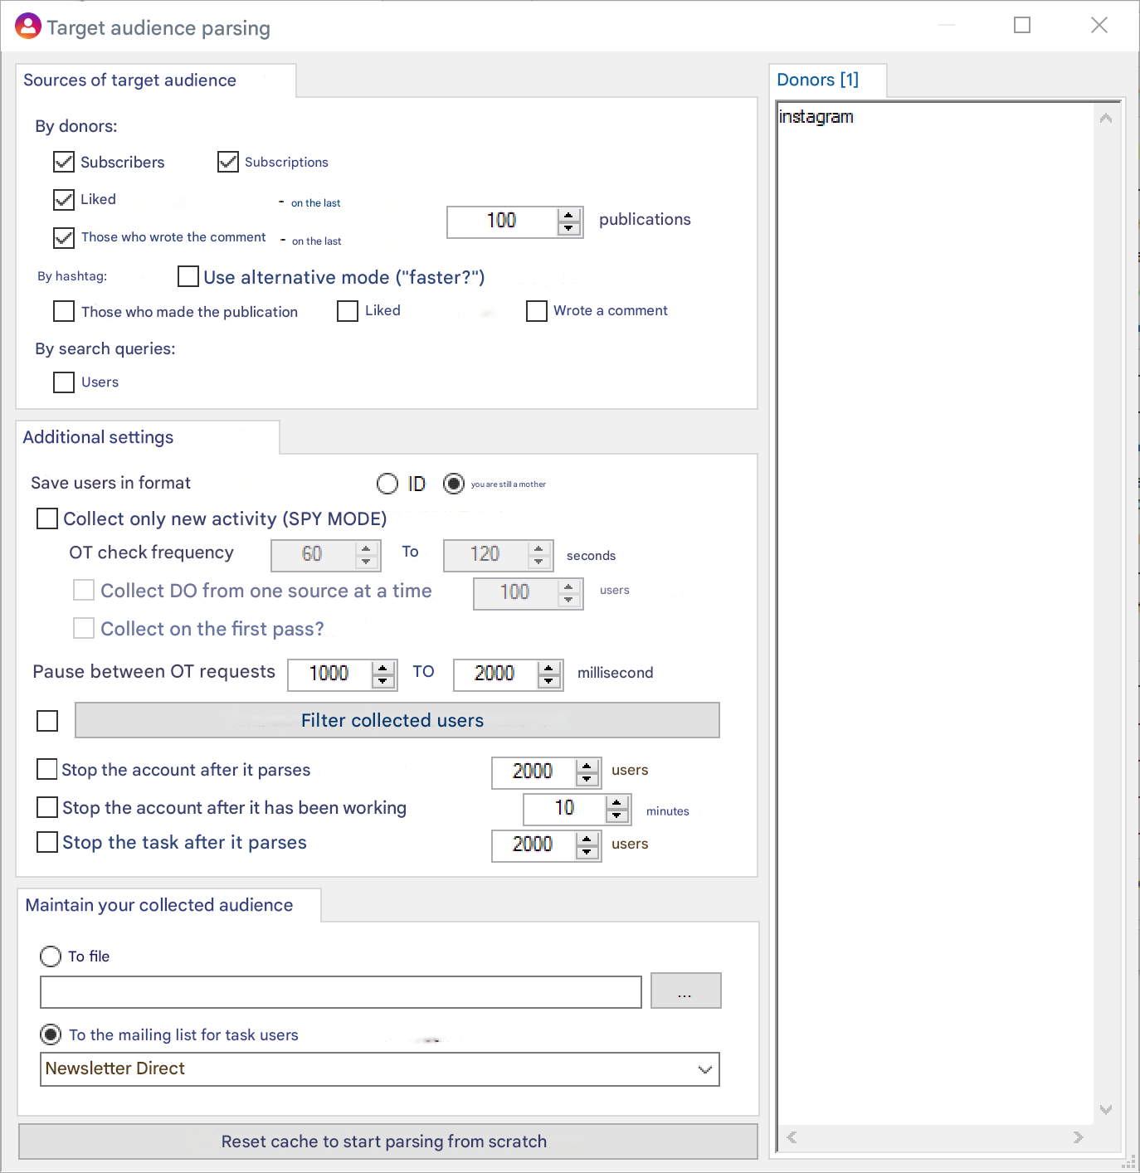Choose the To file radio option
The height and width of the screenshot is (1173, 1140).
coord(51,956)
